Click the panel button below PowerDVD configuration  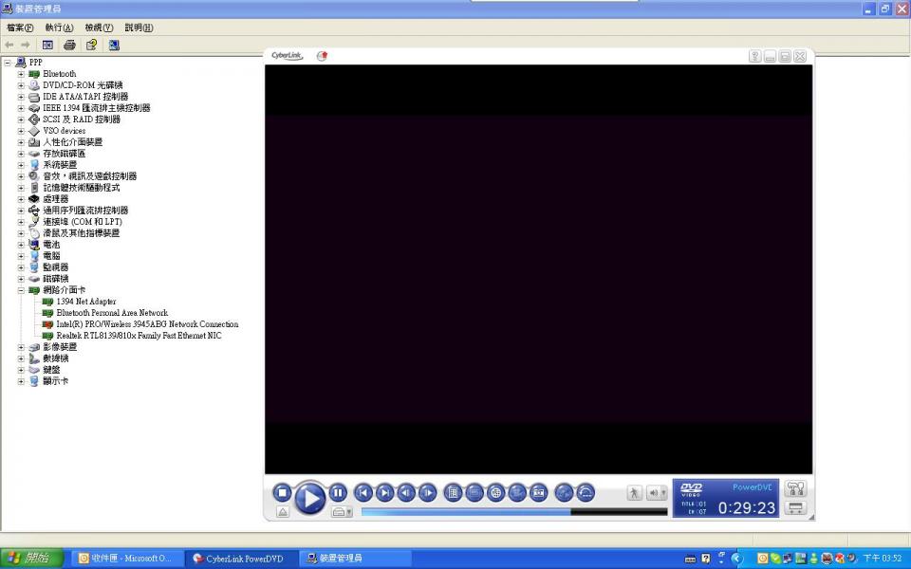[795, 508]
